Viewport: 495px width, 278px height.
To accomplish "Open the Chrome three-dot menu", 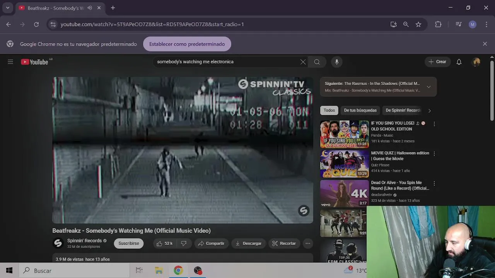I will coord(486,24).
